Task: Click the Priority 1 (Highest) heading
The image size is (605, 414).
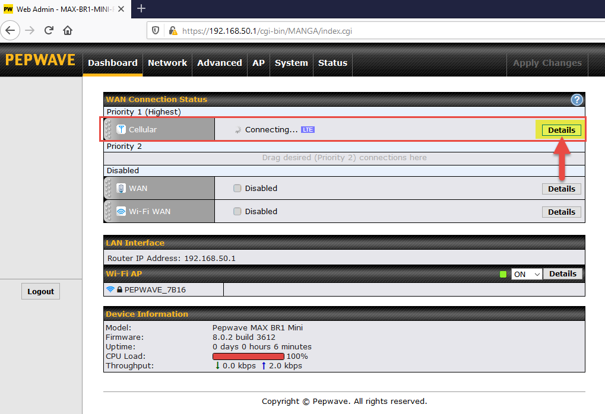Action: [x=144, y=112]
